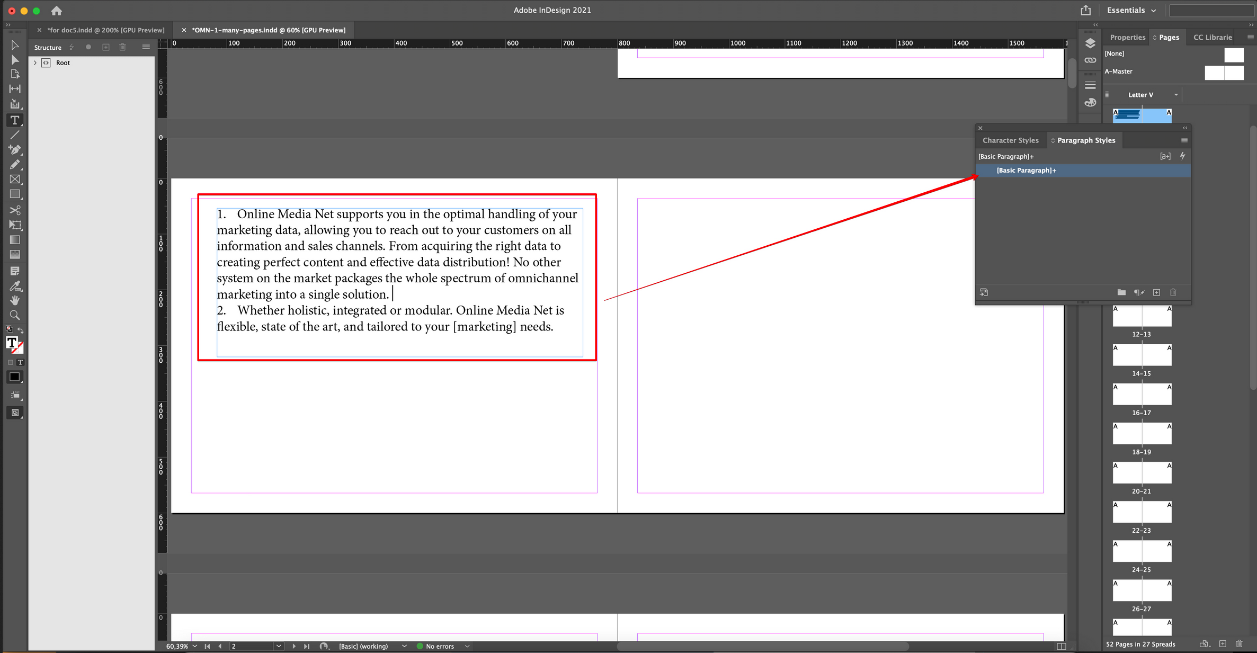Image resolution: width=1257 pixels, height=653 pixels.
Task: Clear overrides in selection
Action: 1139,292
